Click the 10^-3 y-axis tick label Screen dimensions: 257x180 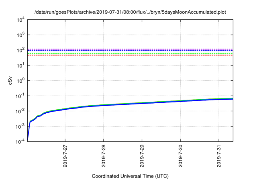click(x=20, y=127)
